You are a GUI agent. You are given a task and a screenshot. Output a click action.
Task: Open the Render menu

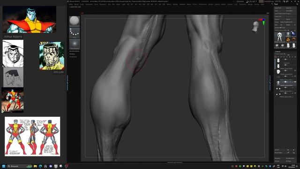[x=211, y=4]
